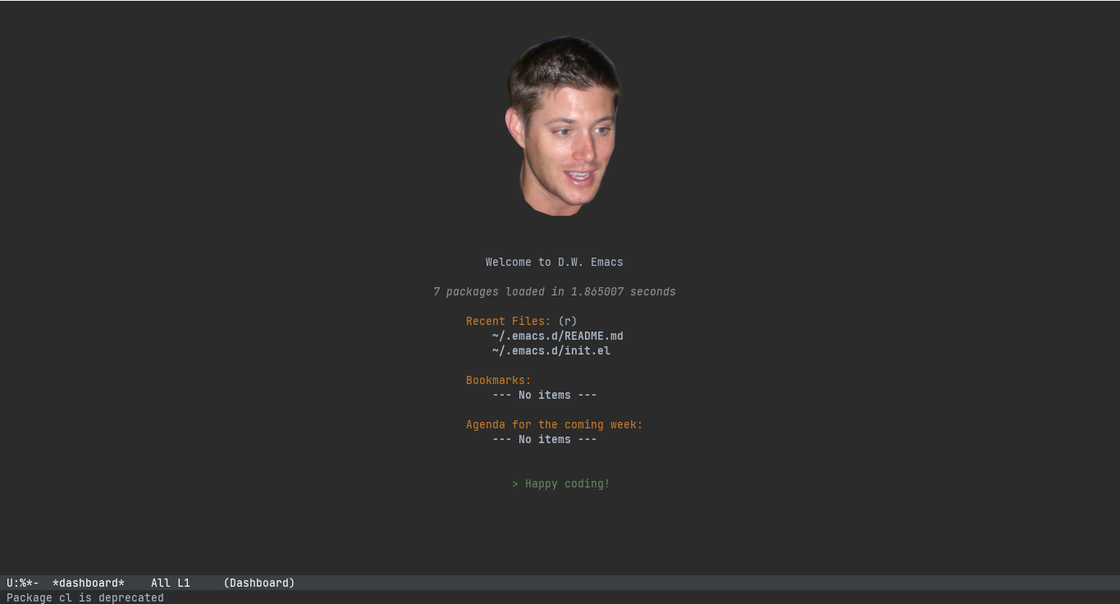Select the Bookmarks section heading
The width and height of the screenshot is (1120, 604).
499,380
